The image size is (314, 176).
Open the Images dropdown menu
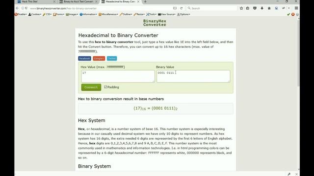pyautogui.click(x=72, y=14)
